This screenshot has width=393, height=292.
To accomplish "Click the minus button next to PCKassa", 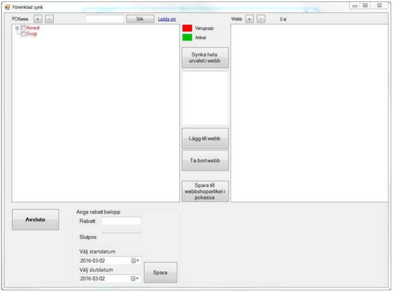I will [x=49, y=19].
